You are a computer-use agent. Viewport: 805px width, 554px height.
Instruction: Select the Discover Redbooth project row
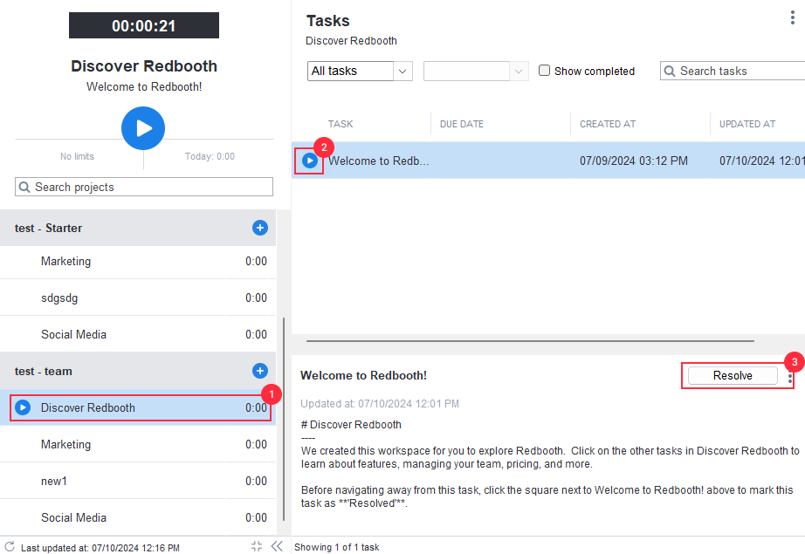[x=138, y=407]
